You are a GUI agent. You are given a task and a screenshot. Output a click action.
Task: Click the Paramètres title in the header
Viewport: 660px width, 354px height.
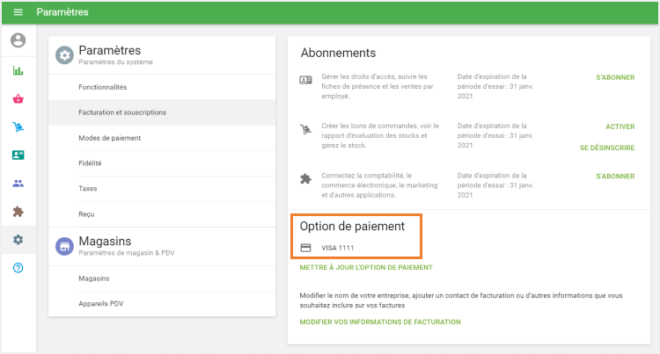point(62,12)
